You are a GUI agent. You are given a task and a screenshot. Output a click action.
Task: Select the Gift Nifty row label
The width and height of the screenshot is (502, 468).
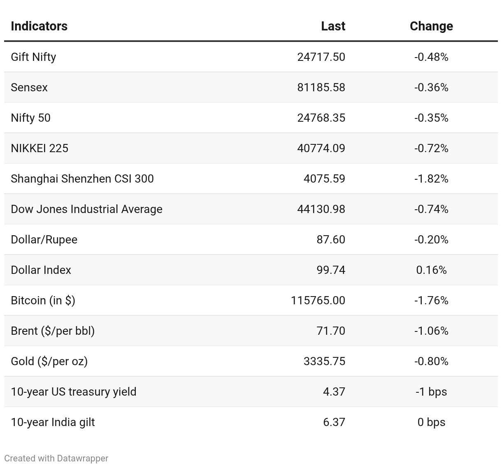coord(33,57)
